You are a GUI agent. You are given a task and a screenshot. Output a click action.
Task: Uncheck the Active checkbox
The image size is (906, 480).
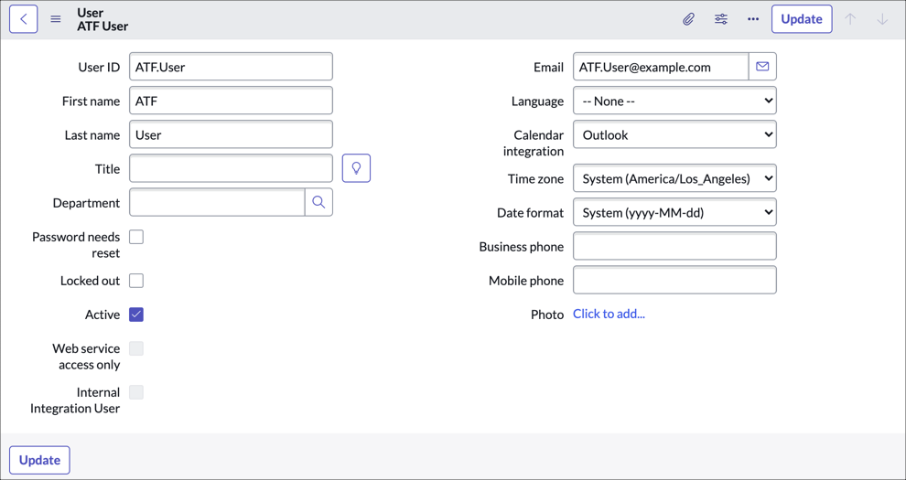[136, 315]
